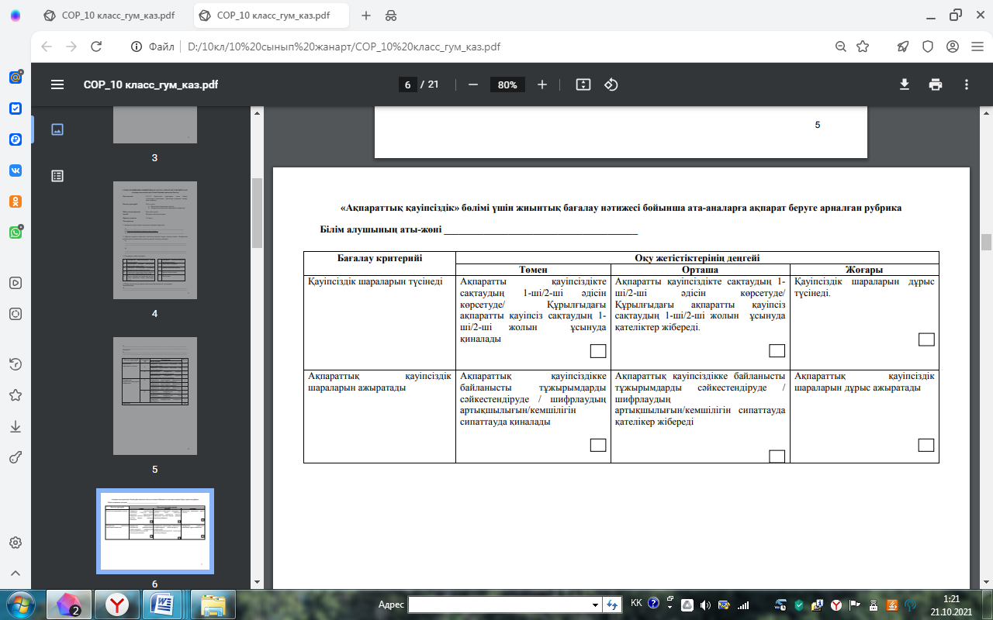The image size is (993, 620).
Task: Open page 4 thumbnail
Action: click(x=155, y=240)
